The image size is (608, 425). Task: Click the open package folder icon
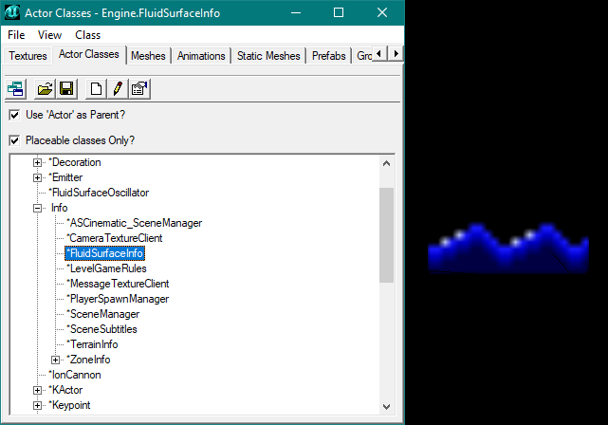point(45,89)
